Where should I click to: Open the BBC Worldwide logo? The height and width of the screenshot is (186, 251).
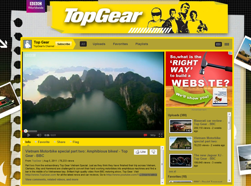click(x=36, y=6)
